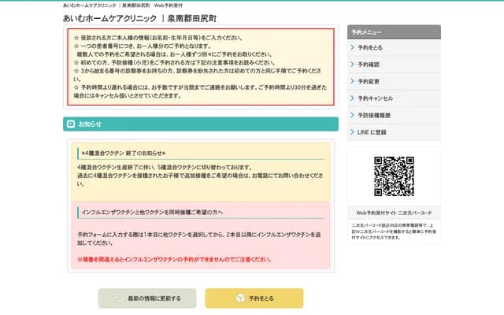The height and width of the screenshot is (315, 504).
Task: Click the 4種混合ワクチン終了のお知らせ notice title
Action: tap(126, 154)
